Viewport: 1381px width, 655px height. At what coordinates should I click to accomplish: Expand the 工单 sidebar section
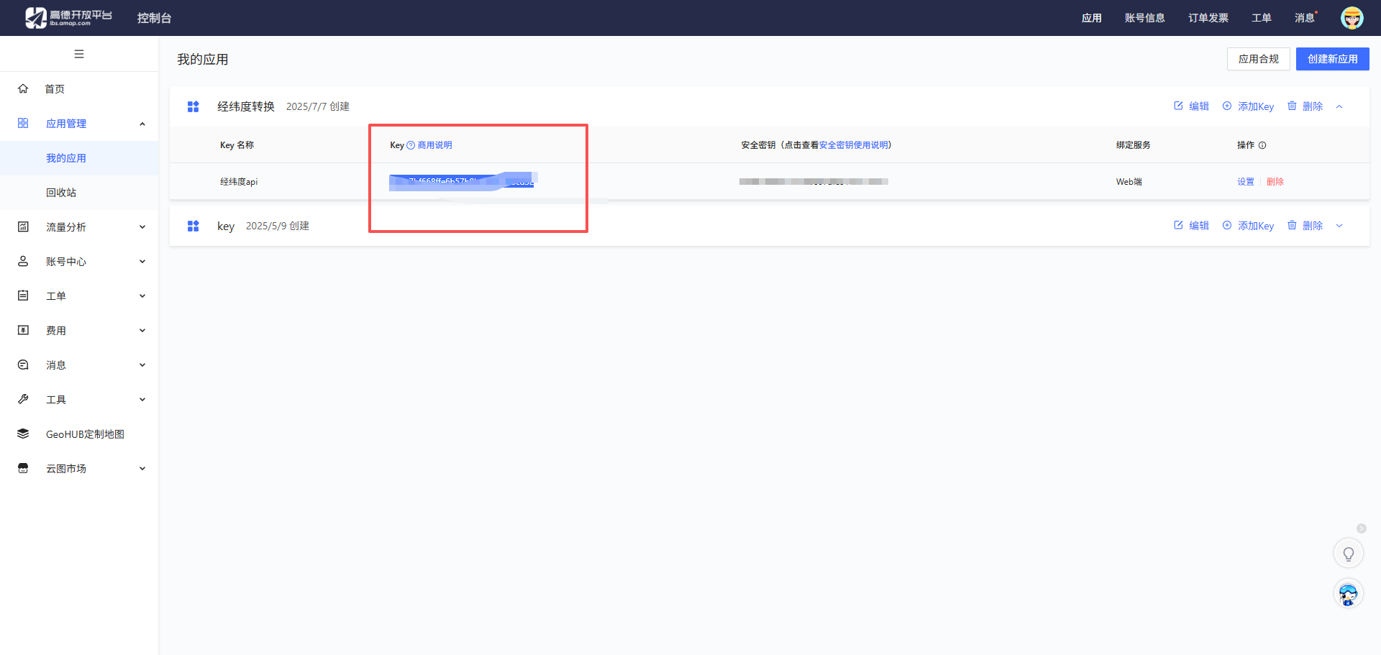click(x=142, y=296)
